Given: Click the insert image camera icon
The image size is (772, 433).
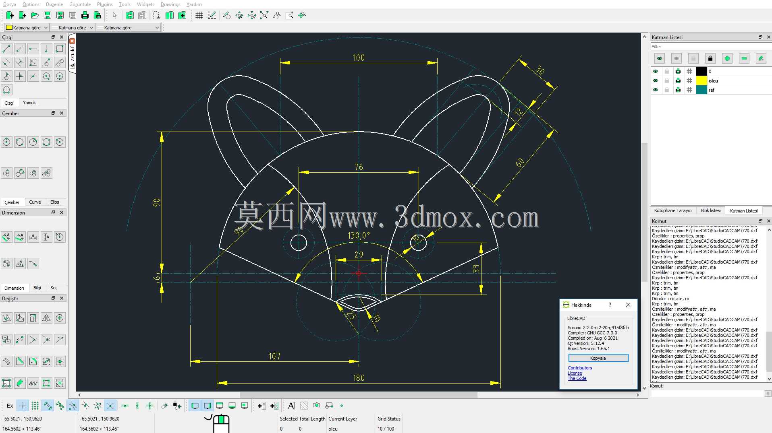Looking at the screenshot, I should (x=317, y=406).
